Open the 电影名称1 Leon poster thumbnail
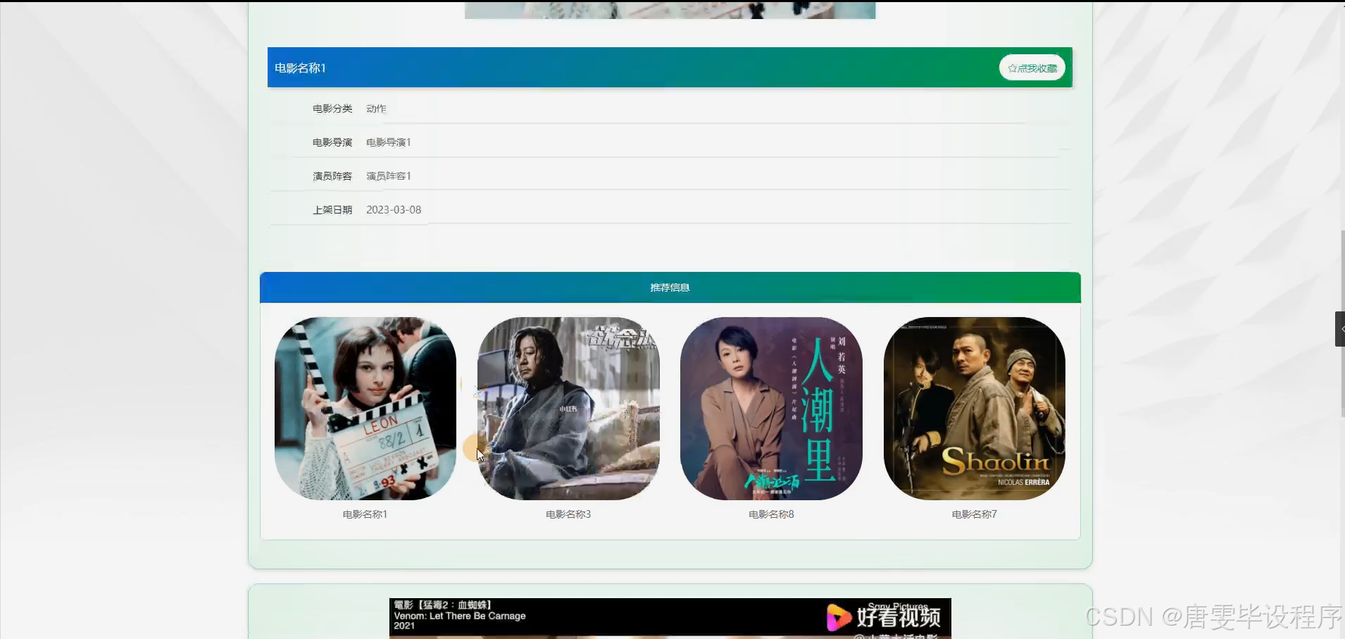Viewport: 1345px width, 639px height. [365, 409]
